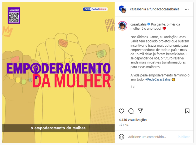Image resolution: width=196 pixels, height=145 pixels.
Task: Click the Saiba Mais QR code
Action: point(14,15)
